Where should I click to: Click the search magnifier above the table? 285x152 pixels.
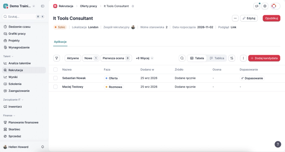182,58
